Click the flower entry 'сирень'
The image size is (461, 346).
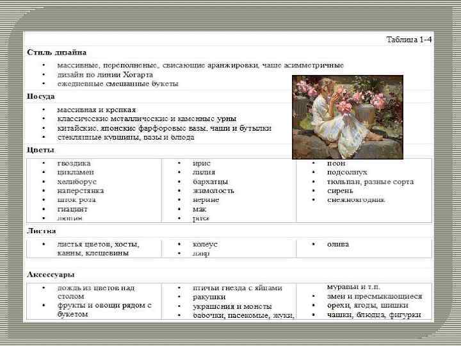(x=340, y=191)
